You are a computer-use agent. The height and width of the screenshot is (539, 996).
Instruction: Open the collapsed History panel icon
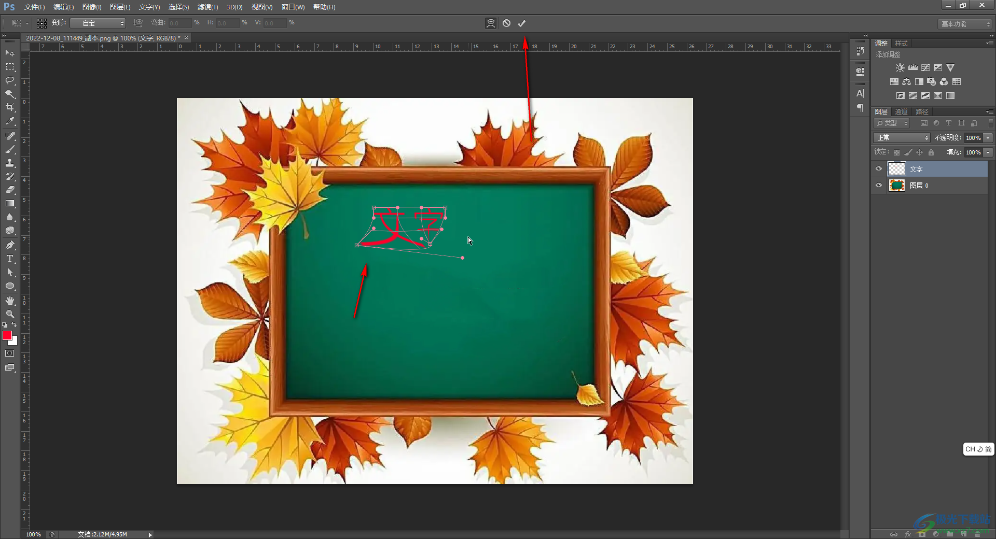[860, 51]
